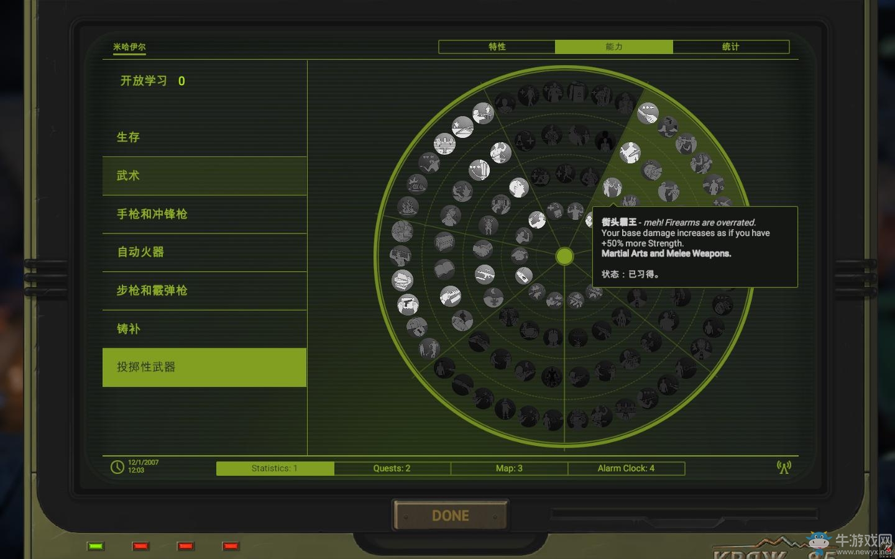The image size is (895, 559).
Task: Open the 铸补 skill category
Action: click(204, 329)
